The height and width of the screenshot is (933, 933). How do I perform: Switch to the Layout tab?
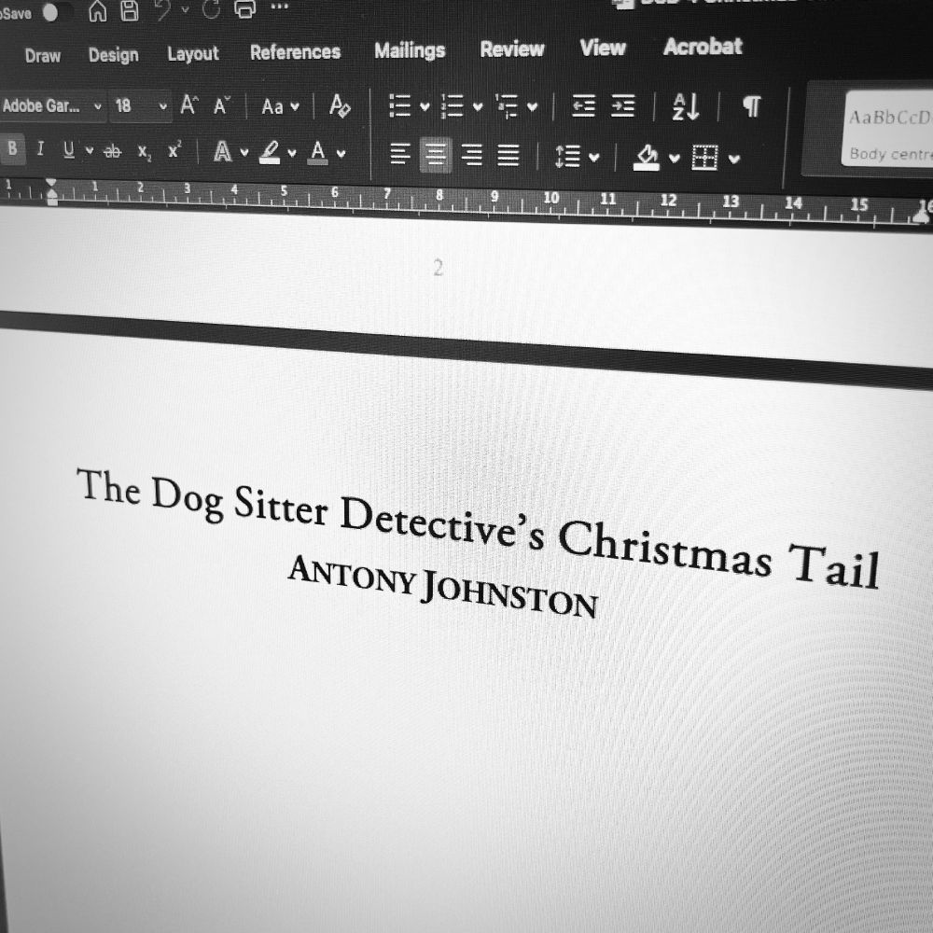coord(193,53)
